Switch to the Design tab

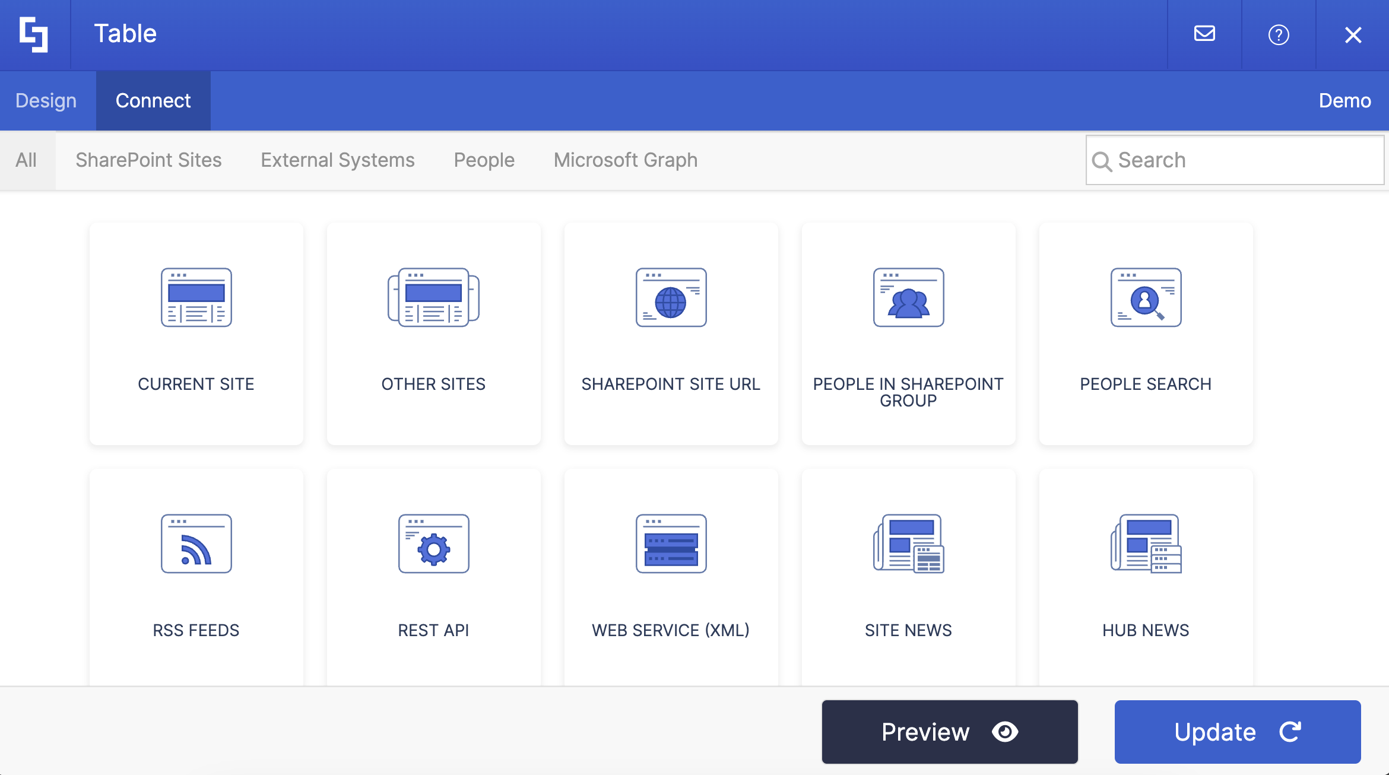(x=46, y=101)
